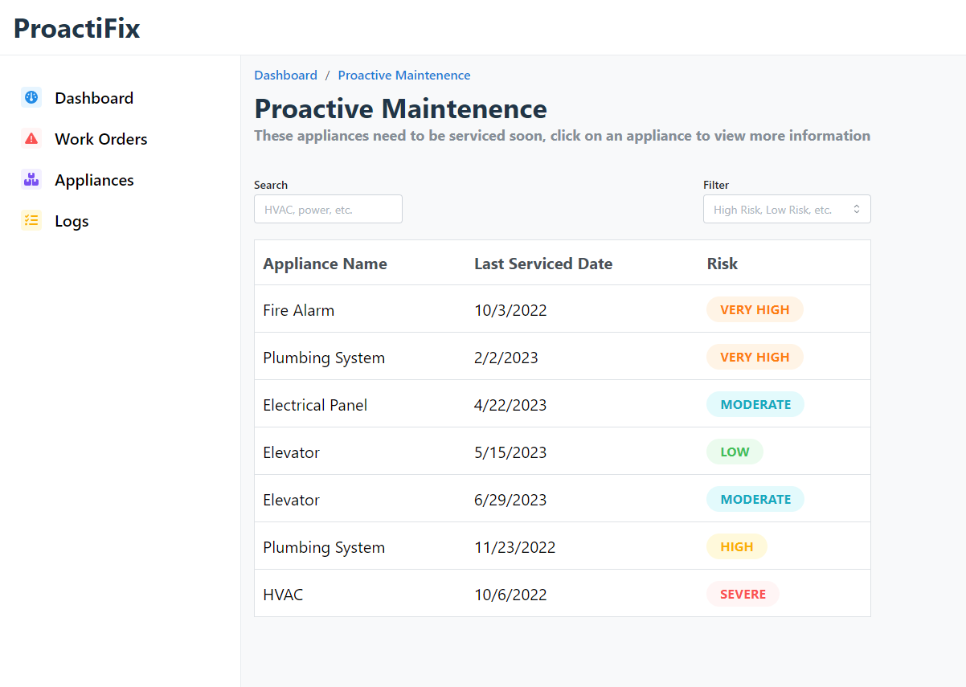Click the VERY HIGH badge for 2/2/2023
Screen dimensions: 966x687
755,357
